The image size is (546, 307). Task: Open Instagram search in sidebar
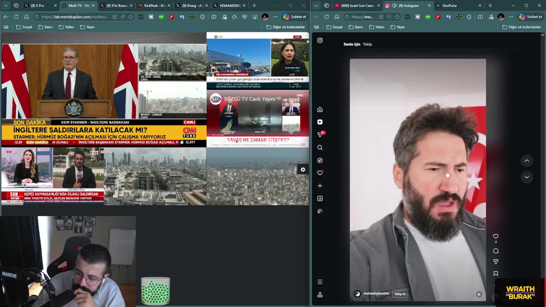[x=320, y=148]
